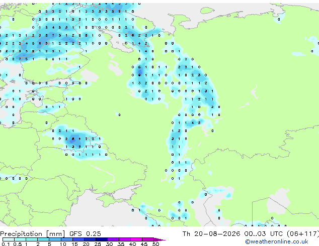This screenshot has height=246, width=319.
Task: Select the 40 mm legend color swatch
Action: pyautogui.click(x=136, y=239)
